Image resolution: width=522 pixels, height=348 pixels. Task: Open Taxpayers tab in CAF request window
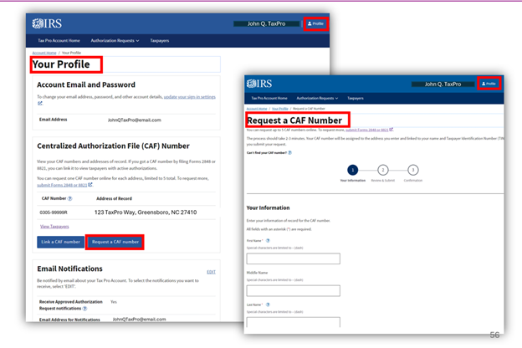pos(356,98)
